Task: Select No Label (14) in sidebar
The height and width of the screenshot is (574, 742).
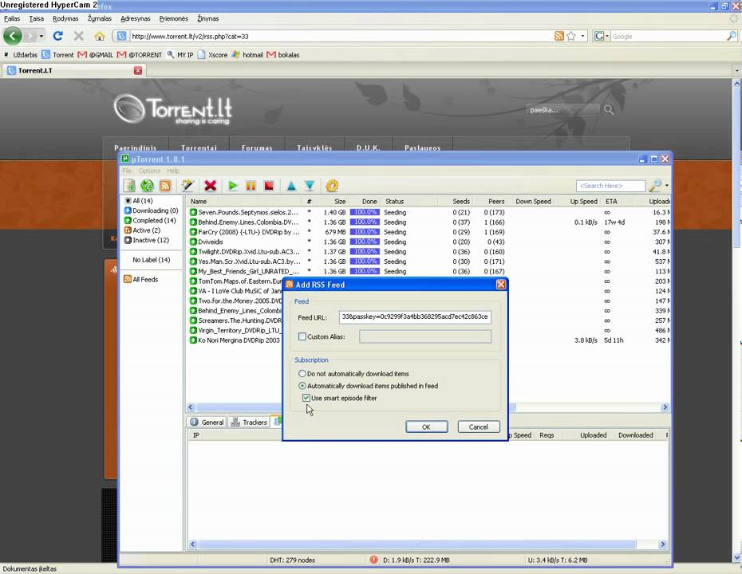Action: (x=151, y=260)
